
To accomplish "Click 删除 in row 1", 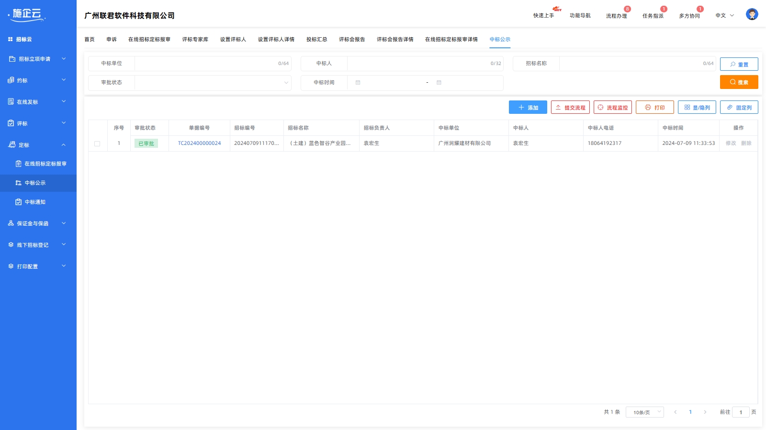I will click(746, 143).
